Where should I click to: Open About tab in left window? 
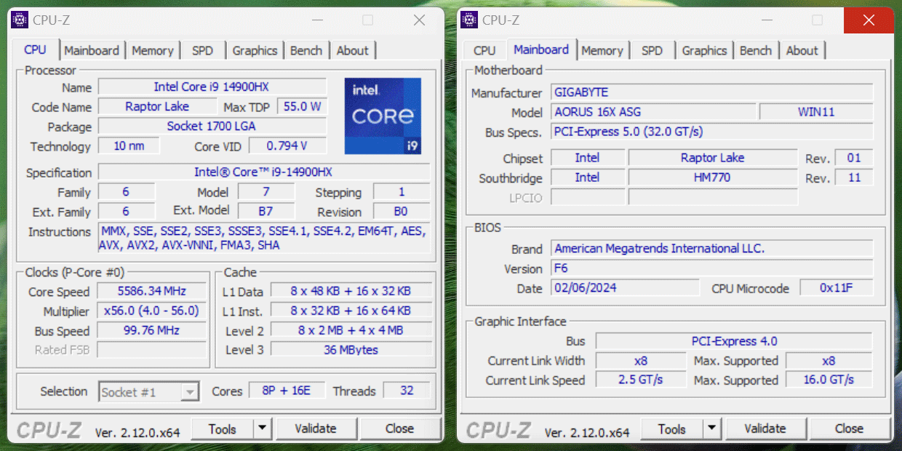pyautogui.click(x=353, y=51)
